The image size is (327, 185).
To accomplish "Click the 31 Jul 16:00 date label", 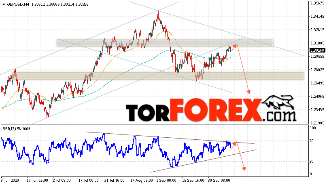I will 114,181.
